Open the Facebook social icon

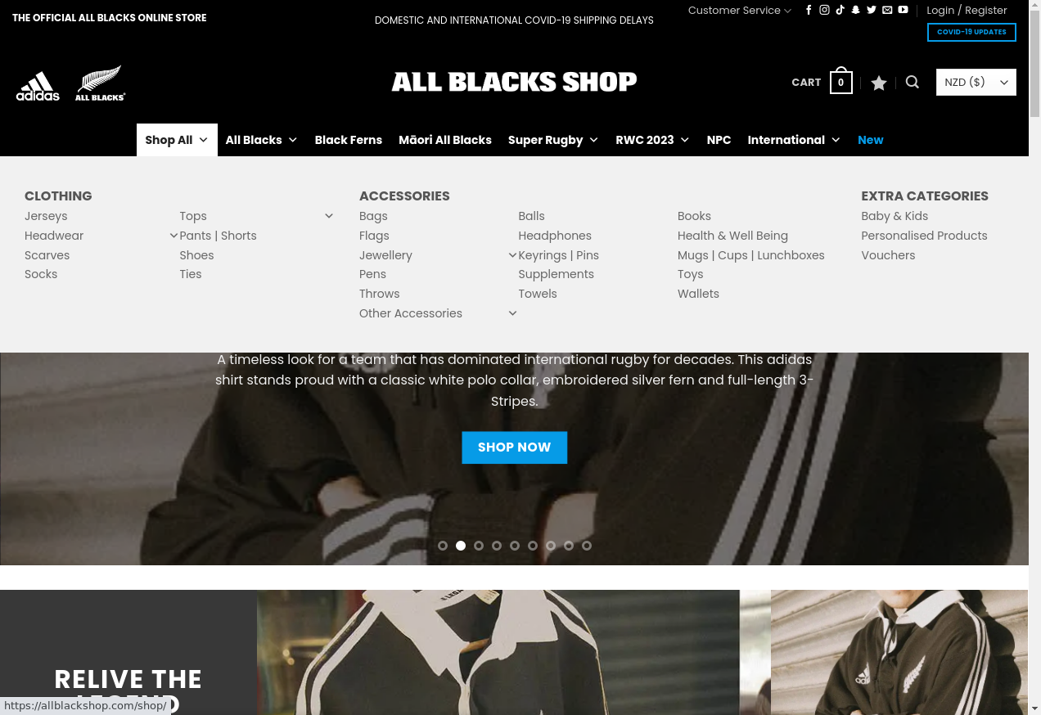click(x=809, y=10)
